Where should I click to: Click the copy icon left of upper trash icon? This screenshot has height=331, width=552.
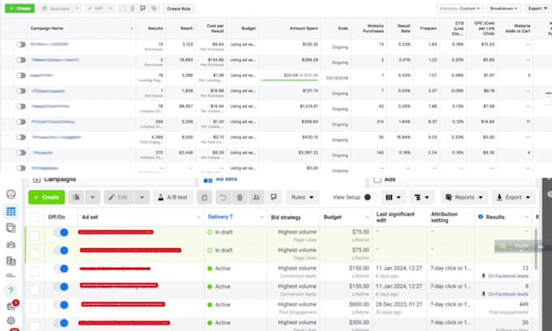[x=123, y=8]
